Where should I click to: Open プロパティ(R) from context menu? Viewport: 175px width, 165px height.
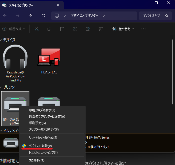[52, 160]
